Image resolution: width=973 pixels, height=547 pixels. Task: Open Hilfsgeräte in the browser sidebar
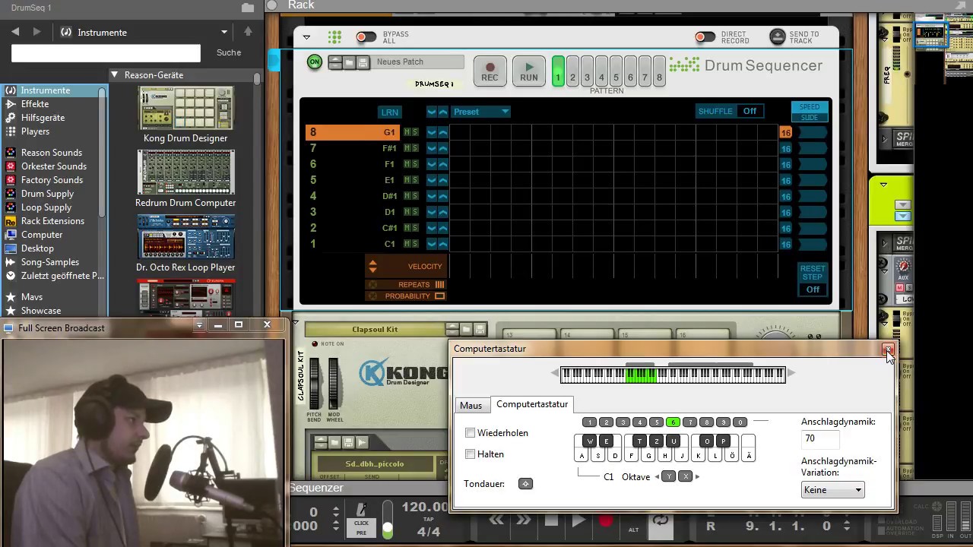click(x=43, y=118)
